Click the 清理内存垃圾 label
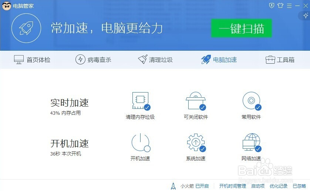This screenshot has width=310, height=191. pyautogui.click(x=140, y=117)
